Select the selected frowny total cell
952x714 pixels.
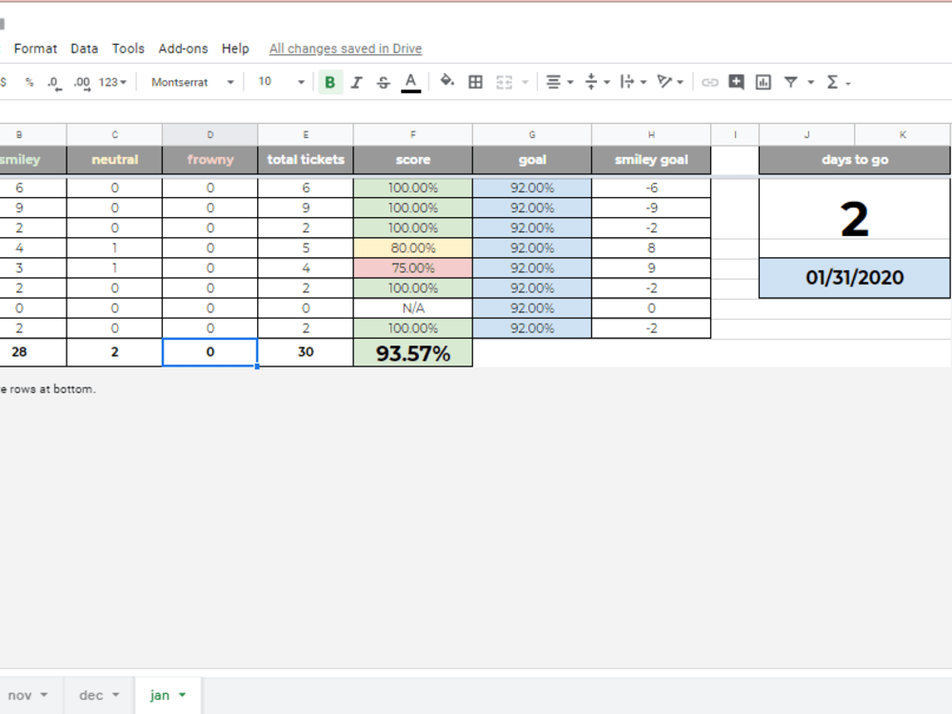point(210,352)
